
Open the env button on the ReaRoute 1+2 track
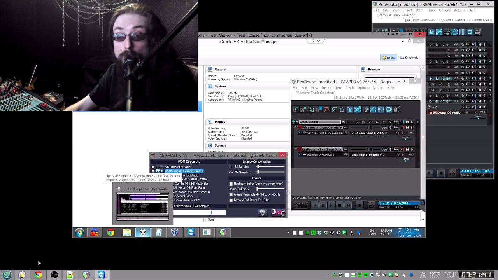(x=345, y=149)
